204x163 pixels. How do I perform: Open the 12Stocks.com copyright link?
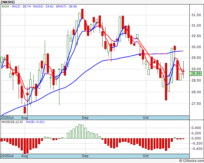(x=191, y=161)
